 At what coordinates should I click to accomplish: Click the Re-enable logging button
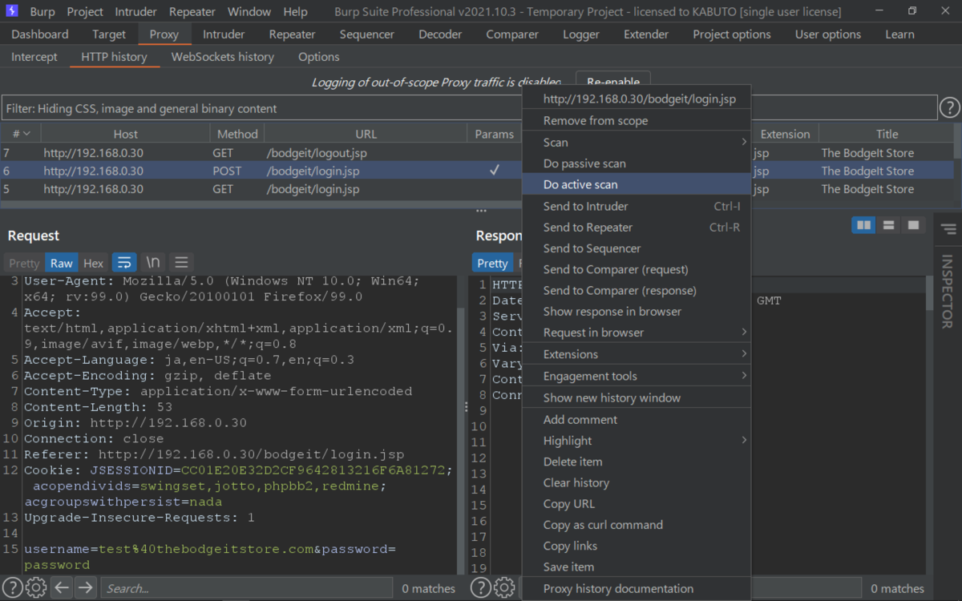(613, 81)
